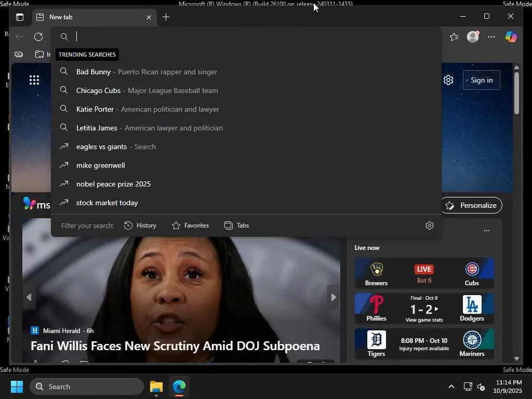Click the MSN logo
This screenshot has height=399, width=532.
pyautogui.click(x=37, y=204)
